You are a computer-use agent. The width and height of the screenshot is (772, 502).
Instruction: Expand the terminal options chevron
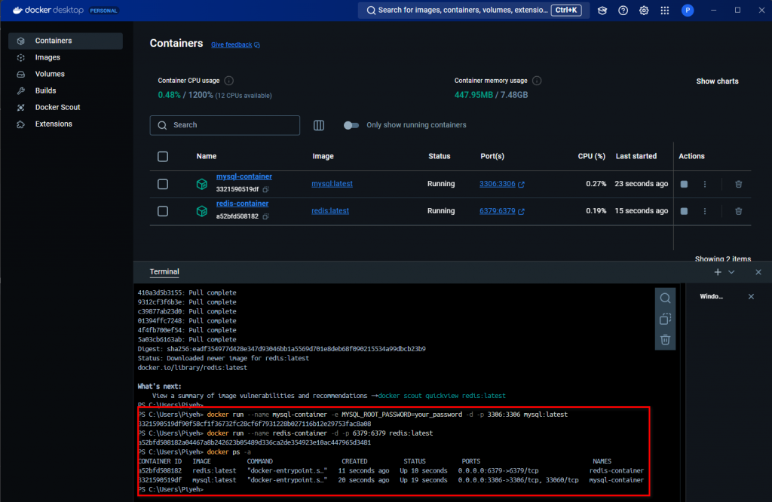point(731,272)
